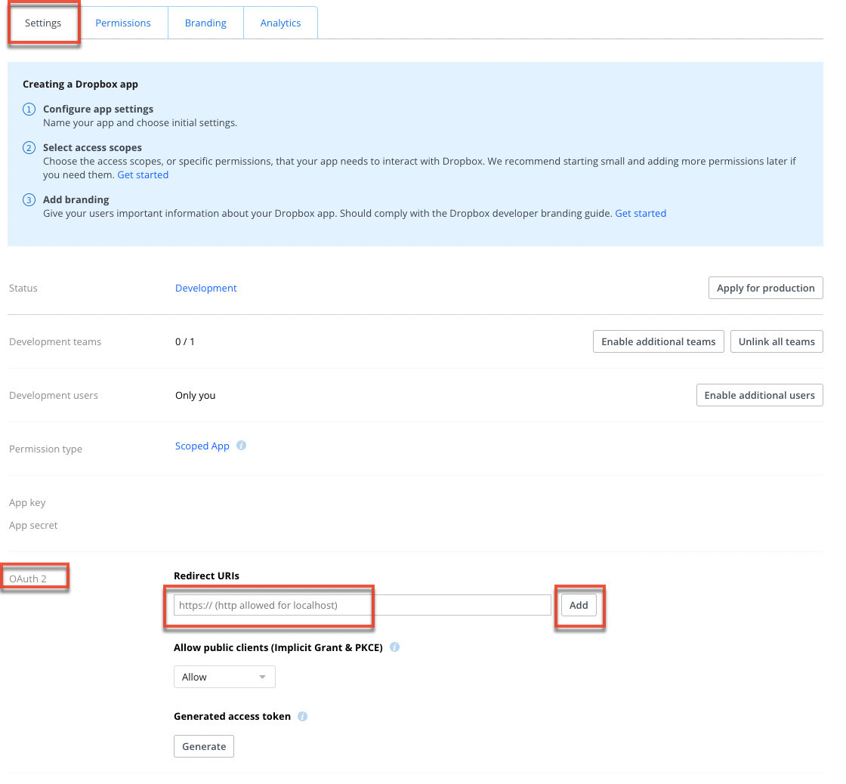Click info icon next to Generated access token
This screenshot has width=846, height=784.
tap(303, 716)
